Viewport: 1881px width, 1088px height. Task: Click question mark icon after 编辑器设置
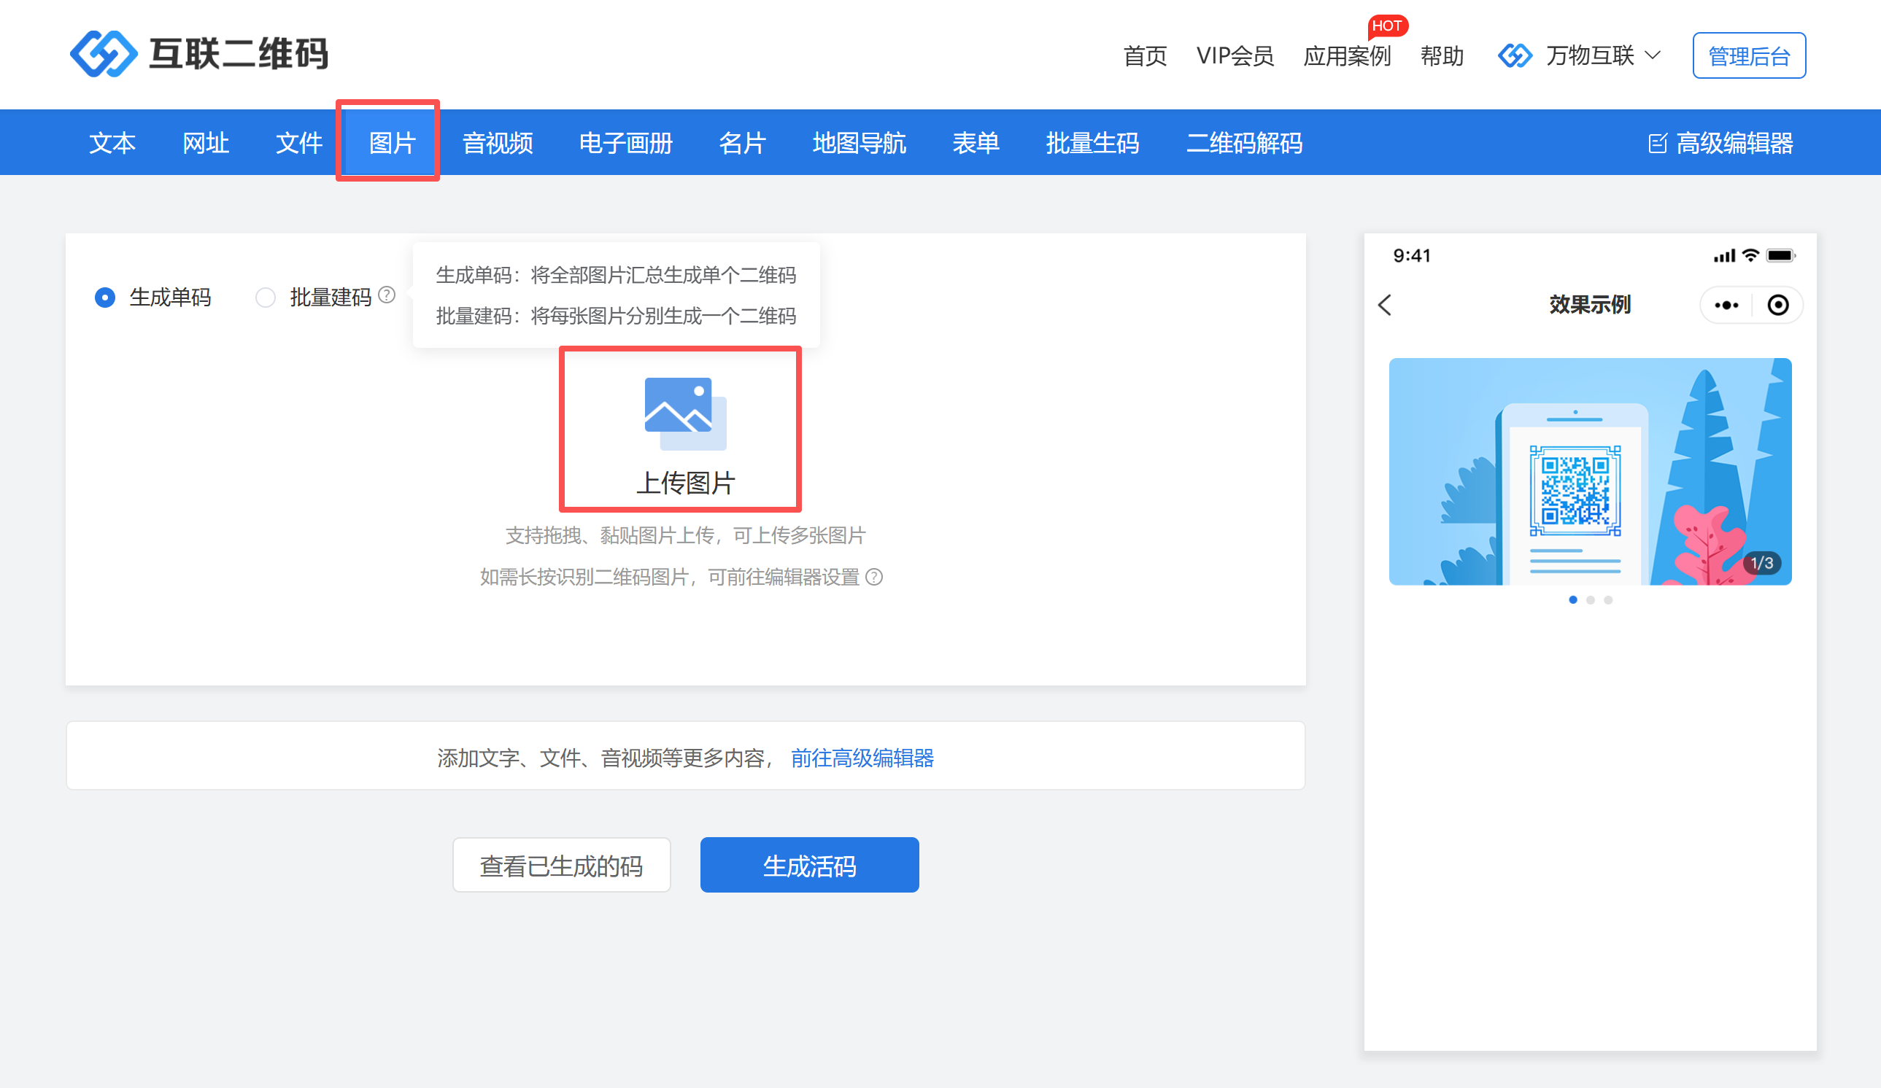(x=874, y=577)
